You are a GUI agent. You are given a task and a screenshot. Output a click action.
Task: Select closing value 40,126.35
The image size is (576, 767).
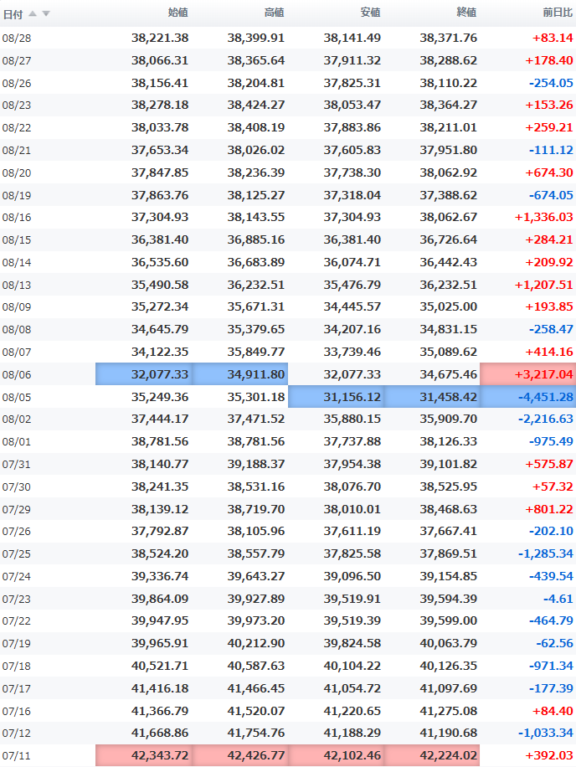click(x=449, y=665)
